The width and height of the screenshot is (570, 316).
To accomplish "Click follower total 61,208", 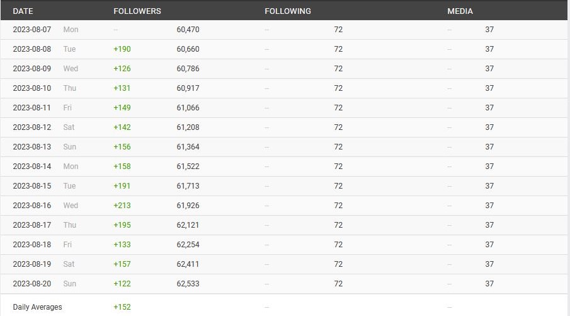I will (x=188, y=127).
